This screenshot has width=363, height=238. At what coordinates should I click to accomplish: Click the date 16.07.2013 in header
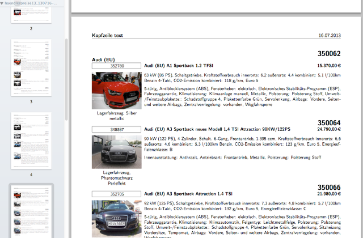pyautogui.click(x=330, y=36)
